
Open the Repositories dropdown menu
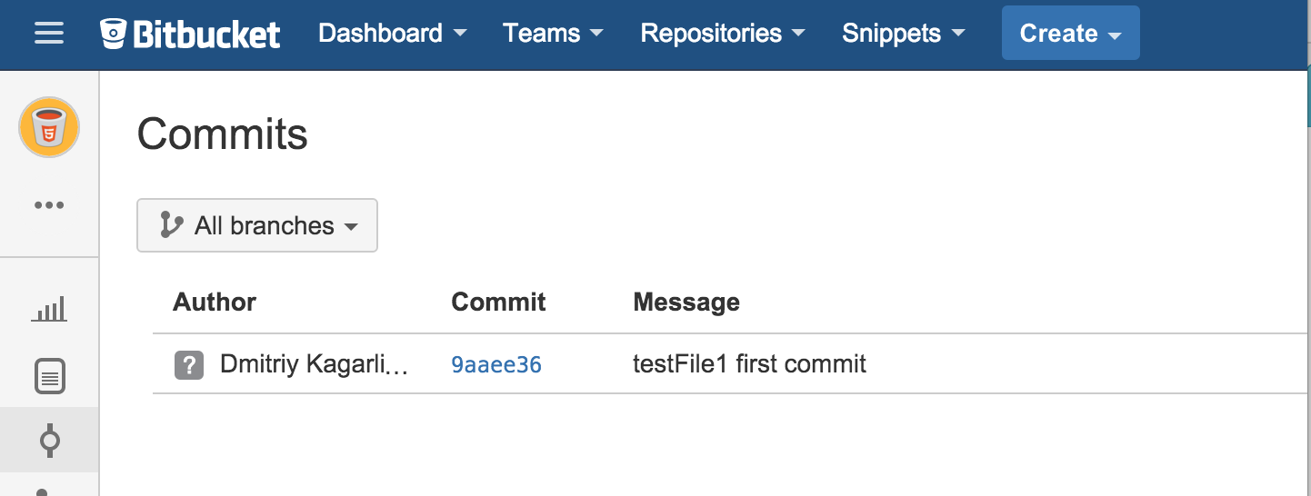point(723,34)
